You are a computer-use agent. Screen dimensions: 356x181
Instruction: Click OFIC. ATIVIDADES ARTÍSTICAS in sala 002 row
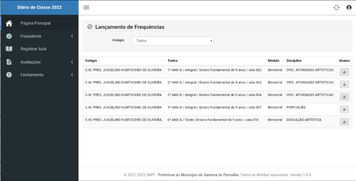(x=310, y=70)
